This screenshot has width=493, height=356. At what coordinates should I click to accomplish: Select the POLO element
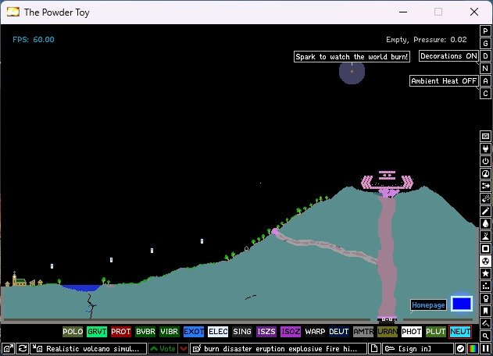(x=73, y=332)
